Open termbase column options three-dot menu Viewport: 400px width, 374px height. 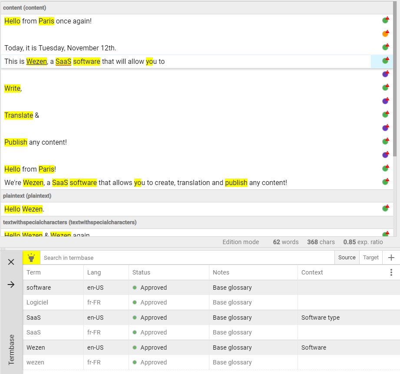[x=391, y=272]
